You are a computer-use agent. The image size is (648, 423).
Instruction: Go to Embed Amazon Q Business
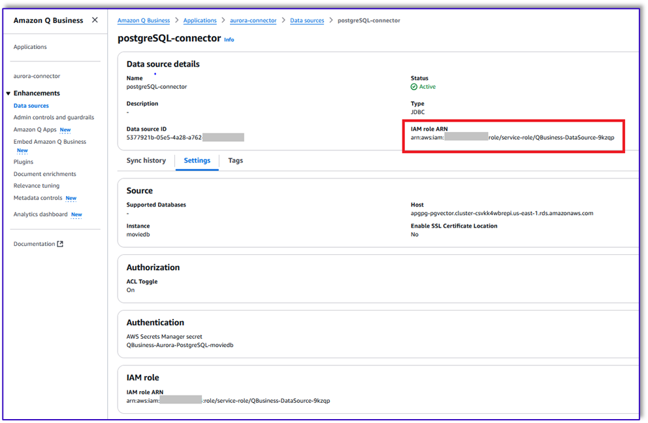[50, 142]
